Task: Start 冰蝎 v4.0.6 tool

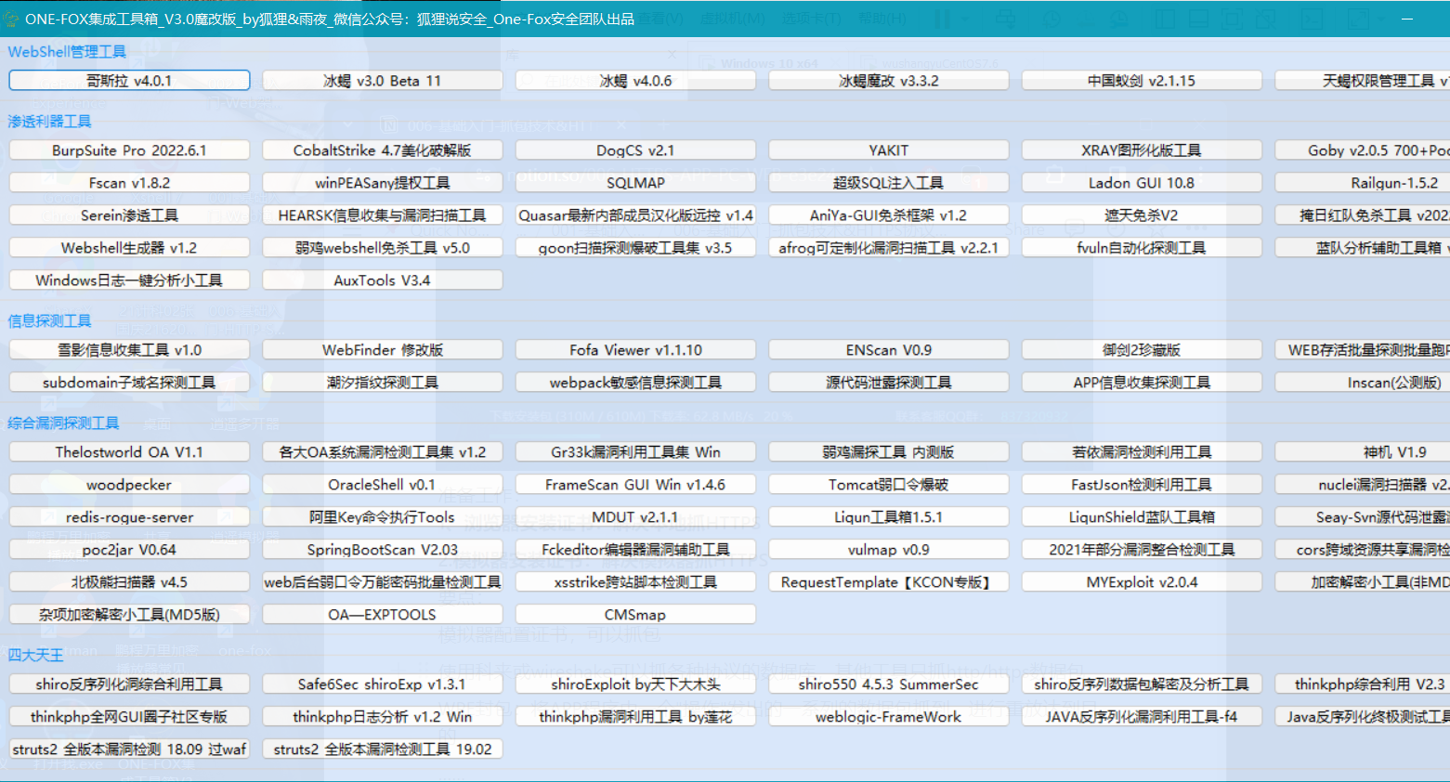Action: tap(635, 81)
